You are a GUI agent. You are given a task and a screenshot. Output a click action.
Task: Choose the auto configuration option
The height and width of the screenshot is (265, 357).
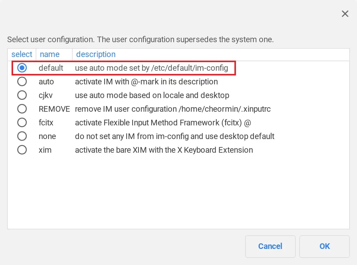(x=22, y=81)
